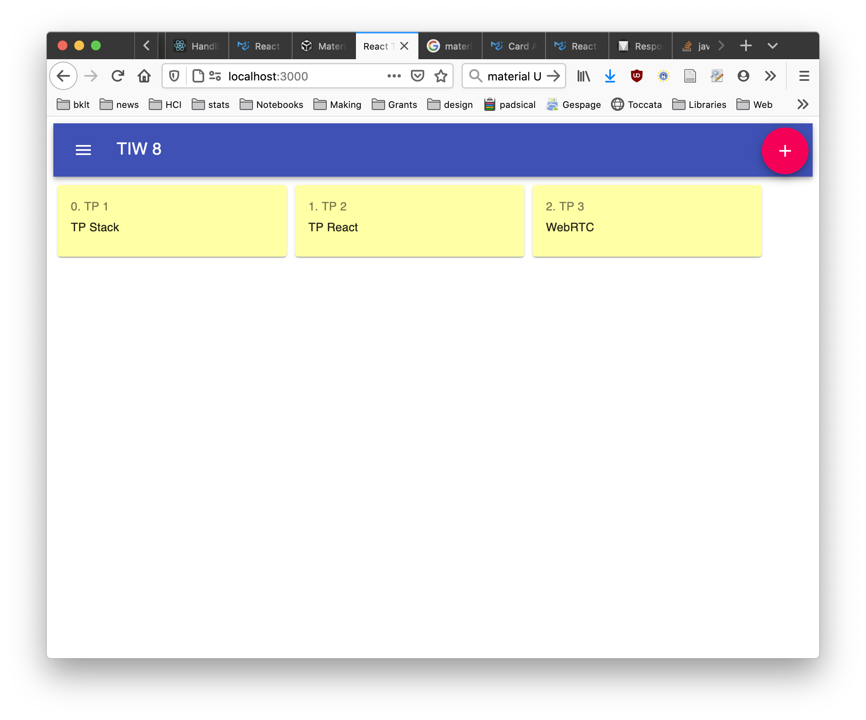Screen dimensions: 866x720
Task: Click the pink plus floating action button
Action: [x=785, y=150]
